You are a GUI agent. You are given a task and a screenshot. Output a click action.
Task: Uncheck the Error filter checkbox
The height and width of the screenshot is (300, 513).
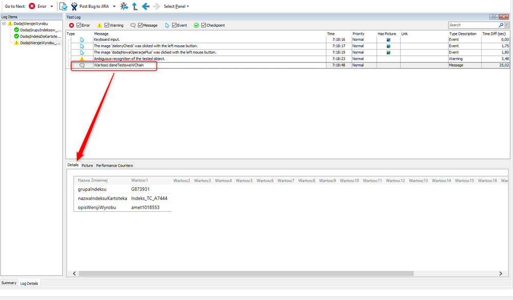coord(79,25)
